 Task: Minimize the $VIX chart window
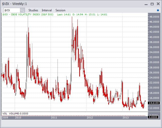click(x=146, y=5)
